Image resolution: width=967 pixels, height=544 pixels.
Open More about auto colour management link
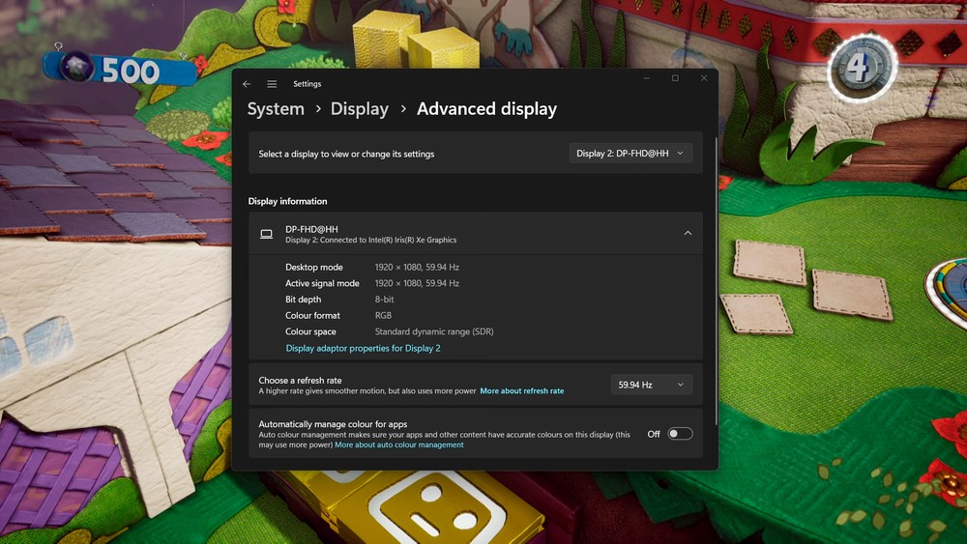click(398, 445)
